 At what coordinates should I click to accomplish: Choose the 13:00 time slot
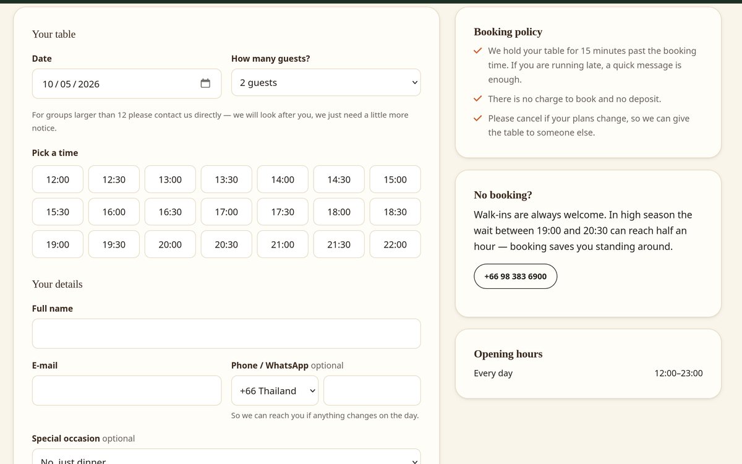pyautogui.click(x=170, y=179)
